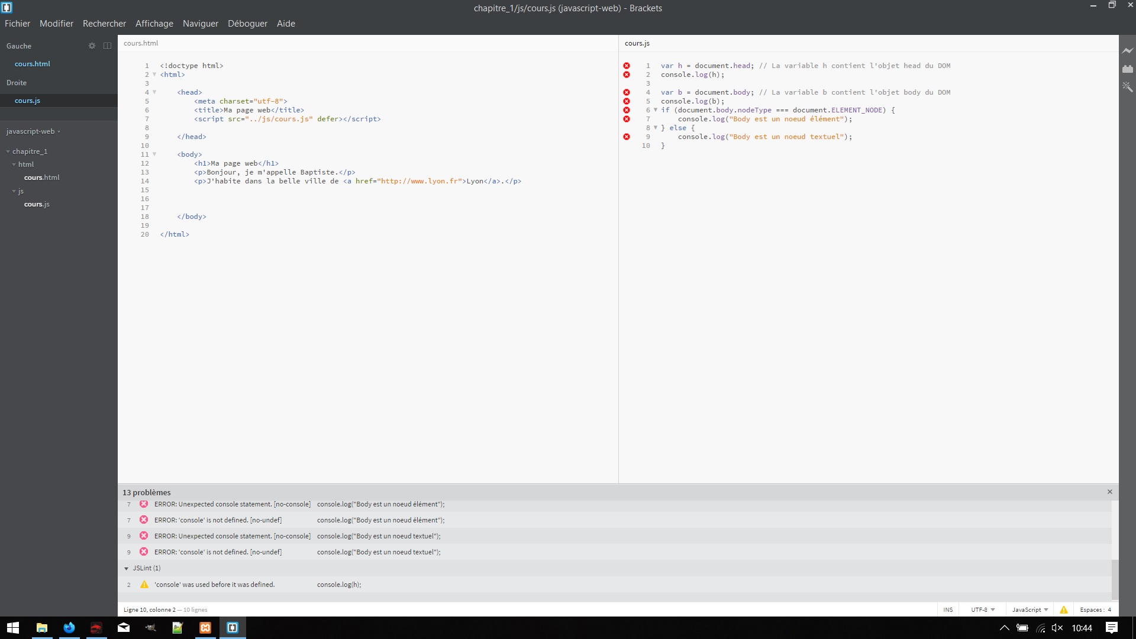Click the third right-toolbar wand icon
This screenshot has height=639, width=1136.
(x=1127, y=87)
